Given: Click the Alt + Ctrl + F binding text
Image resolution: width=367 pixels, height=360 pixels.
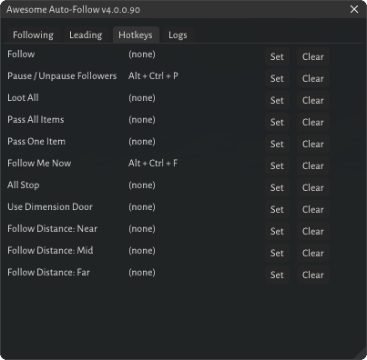Looking at the screenshot, I should click(x=153, y=163).
